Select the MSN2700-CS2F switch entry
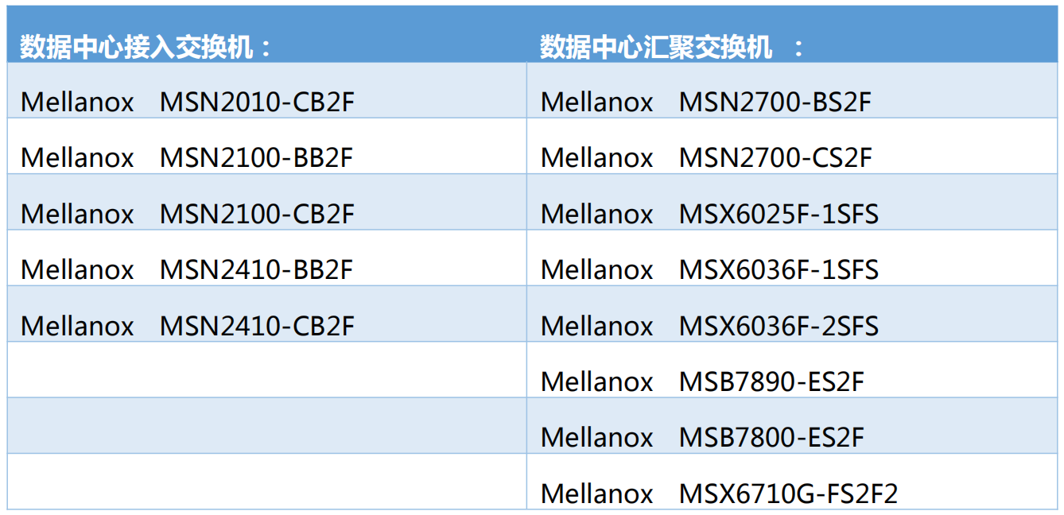The width and height of the screenshot is (1064, 515). pyautogui.click(x=775, y=157)
